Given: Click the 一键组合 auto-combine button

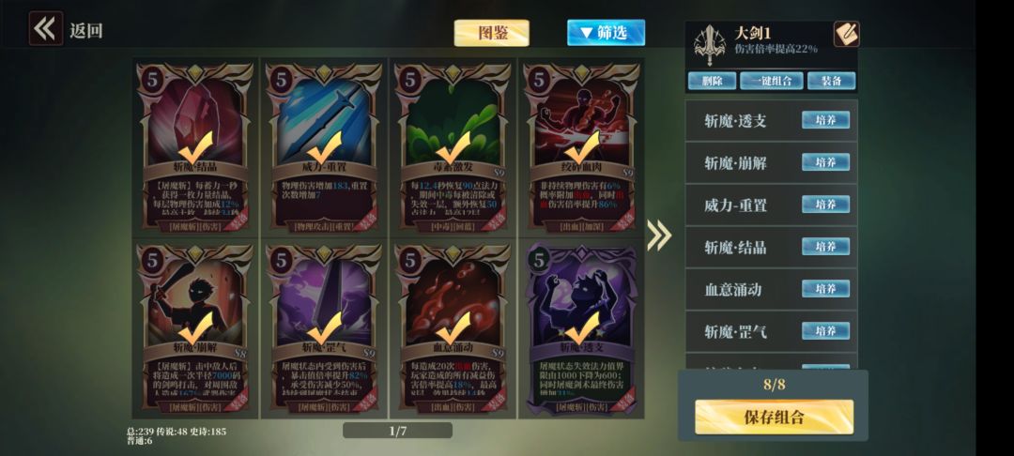Looking at the screenshot, I should [772, 81].
